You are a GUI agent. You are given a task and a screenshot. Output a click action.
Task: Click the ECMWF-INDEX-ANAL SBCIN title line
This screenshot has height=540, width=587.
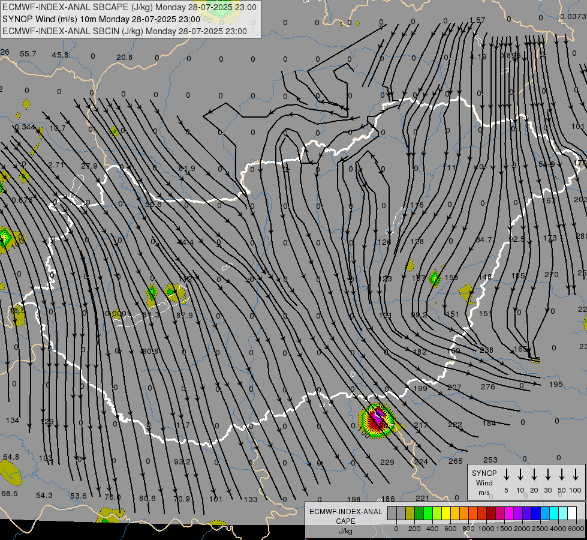[125, 31]
